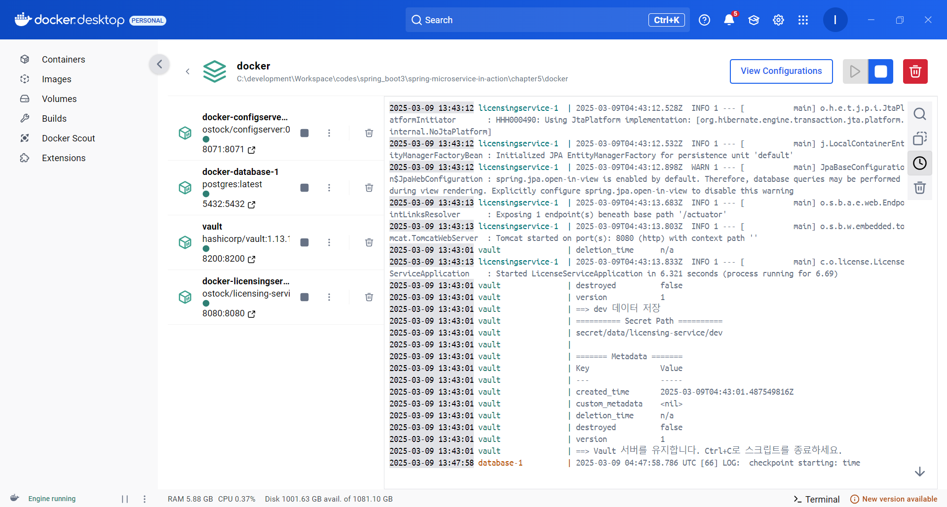Open port link 8080:8080
The image size is (947, 507).
click(228, 313)
